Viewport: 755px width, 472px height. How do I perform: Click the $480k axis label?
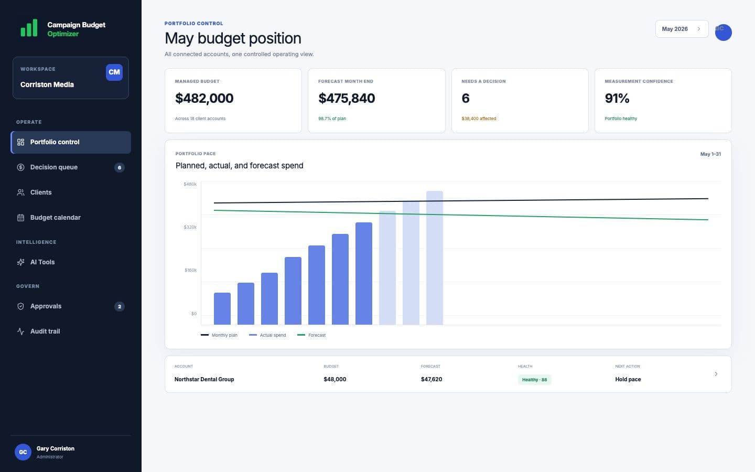point(190,184)
